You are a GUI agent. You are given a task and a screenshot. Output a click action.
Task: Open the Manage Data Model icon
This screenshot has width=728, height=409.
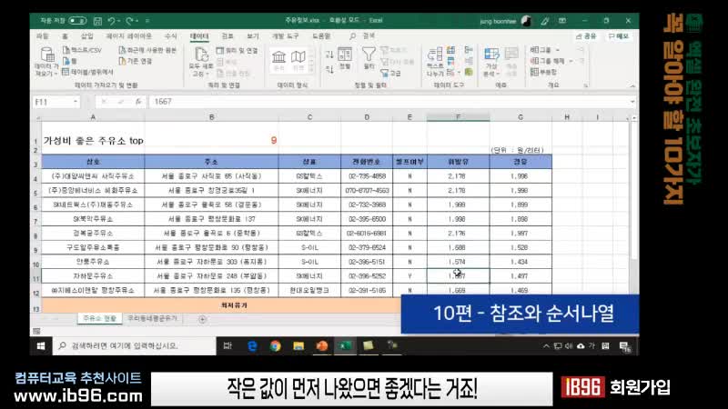click(469, 73)
